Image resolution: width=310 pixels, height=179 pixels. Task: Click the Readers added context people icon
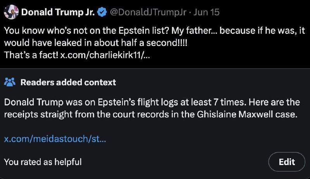(x=9, y=82)
